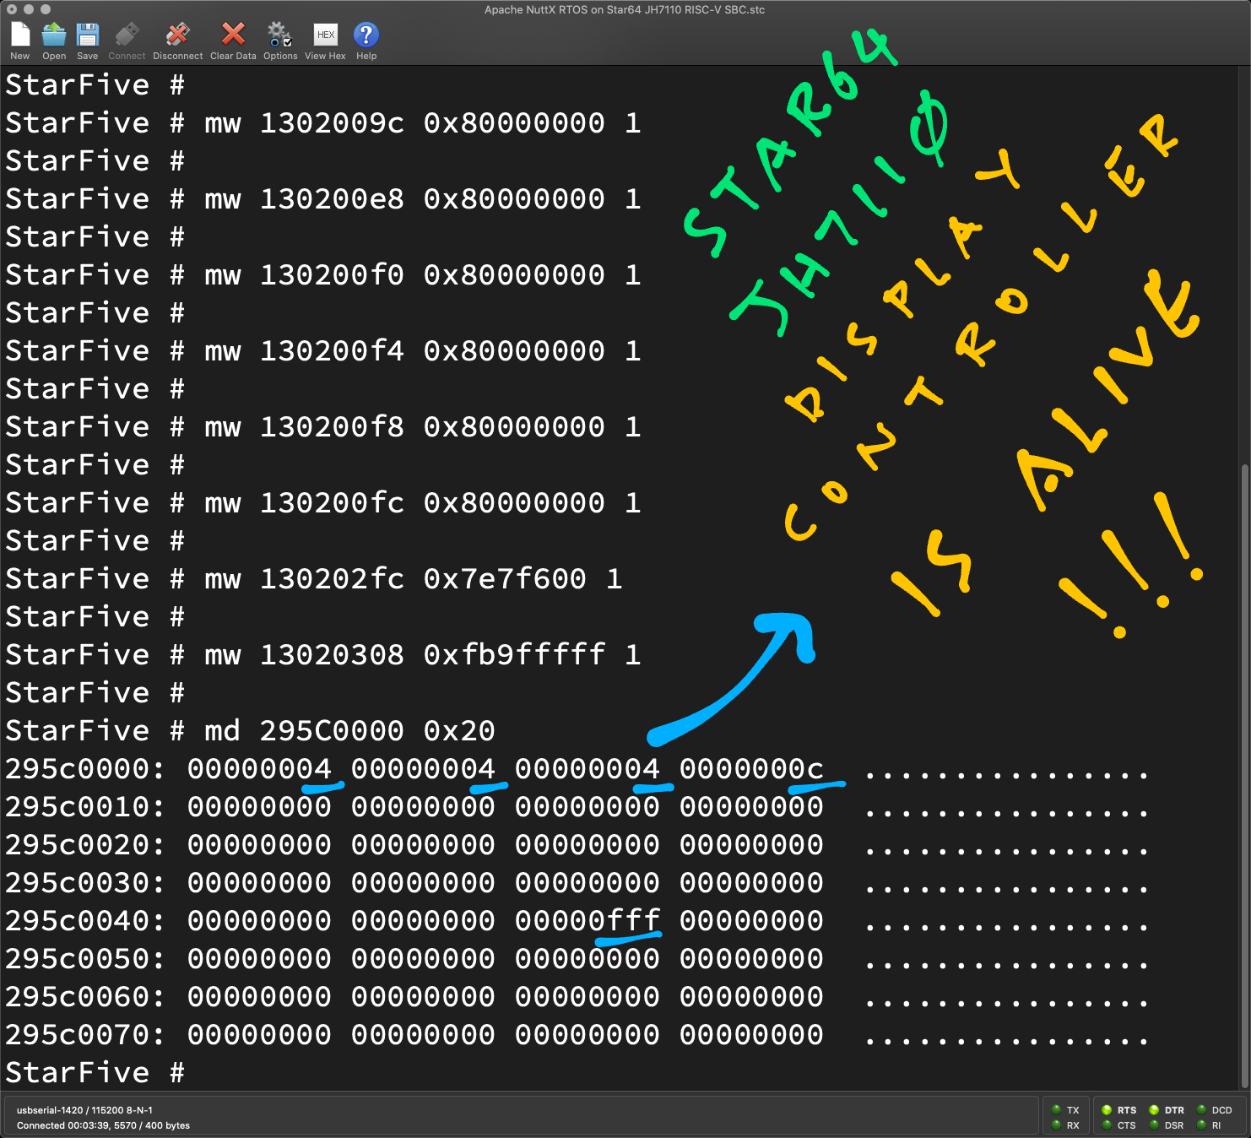Click the command 'mw 1302009c 0x80000000 1'
The height and width of the screenshot is (1138, 1251).
422,123
